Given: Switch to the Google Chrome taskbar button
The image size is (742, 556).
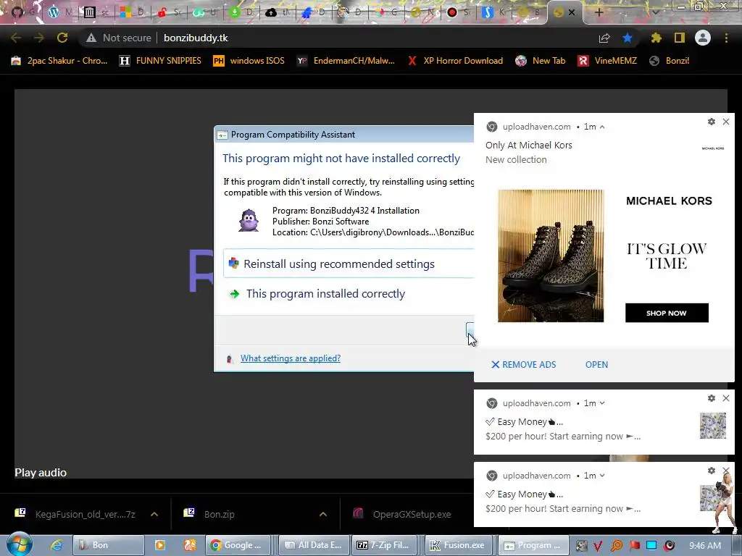Looking at the screenshot, I should coord(238,545).
